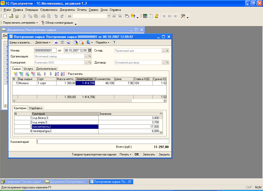Screen dimensions: 263x191
Task: Open the Файл menu
Action: click(7, 10)
